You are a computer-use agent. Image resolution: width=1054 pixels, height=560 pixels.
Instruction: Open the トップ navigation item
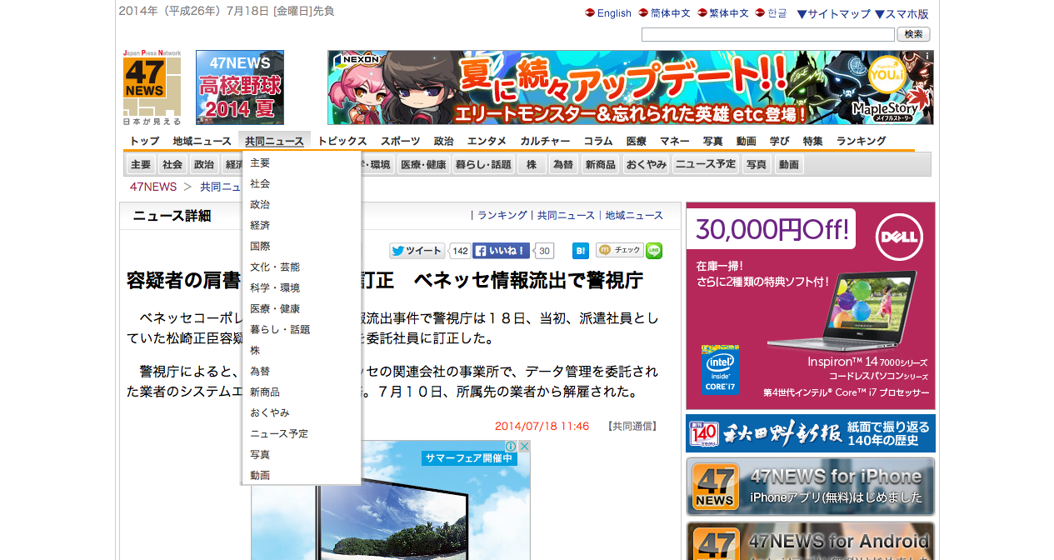pos(144,142)
